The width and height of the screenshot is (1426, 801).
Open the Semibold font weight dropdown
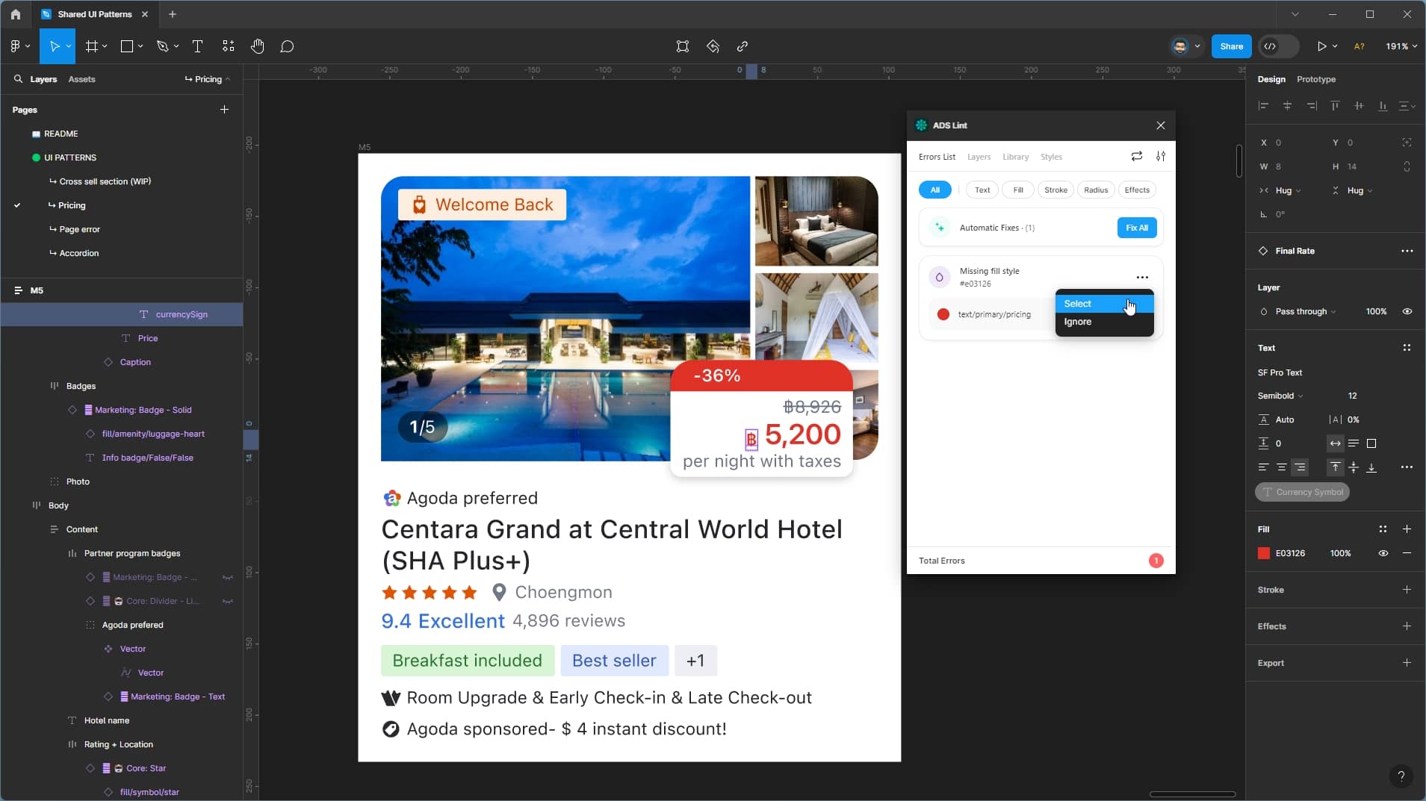point(1280,396)
